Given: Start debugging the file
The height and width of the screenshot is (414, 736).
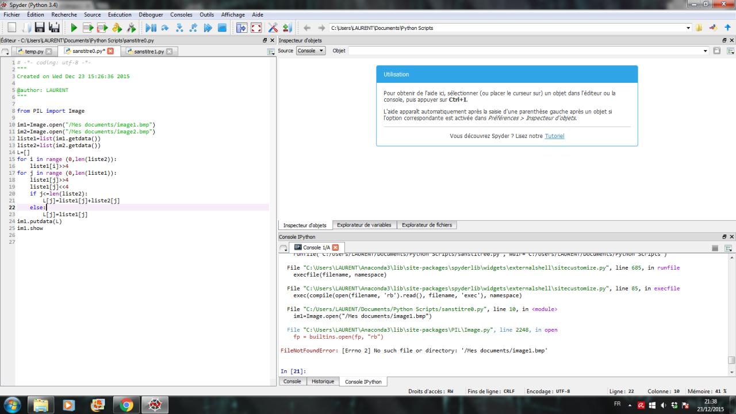Looking at the screenshot, I should click(x=151, y=28).
